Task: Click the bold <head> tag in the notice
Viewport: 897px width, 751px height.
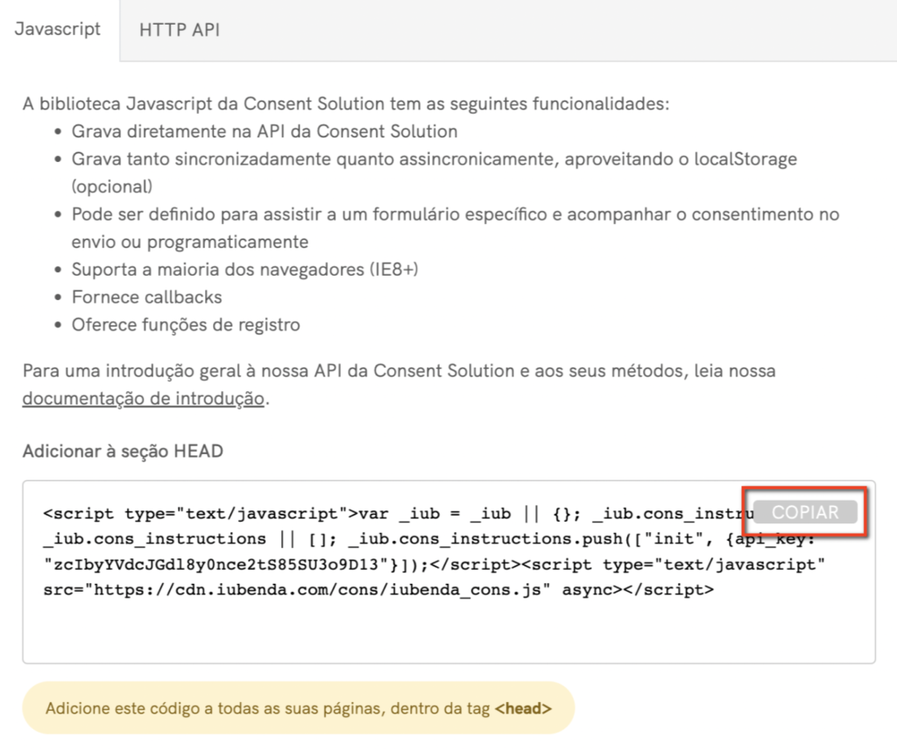Action: (523, 708)
